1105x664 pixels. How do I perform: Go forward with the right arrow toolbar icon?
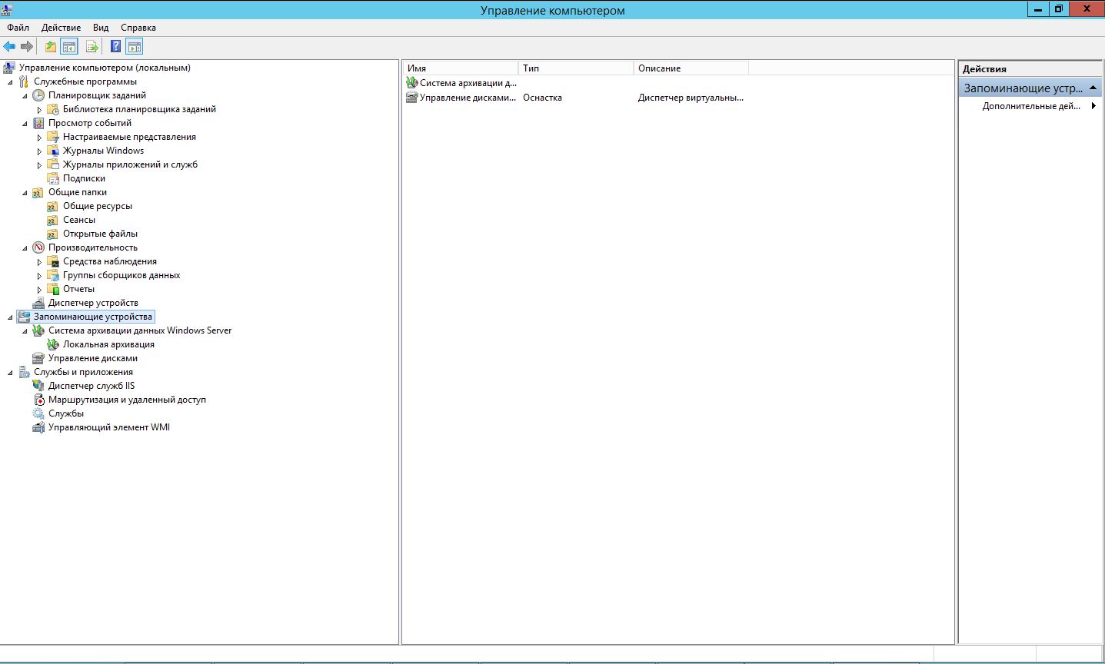click(27, 47)
